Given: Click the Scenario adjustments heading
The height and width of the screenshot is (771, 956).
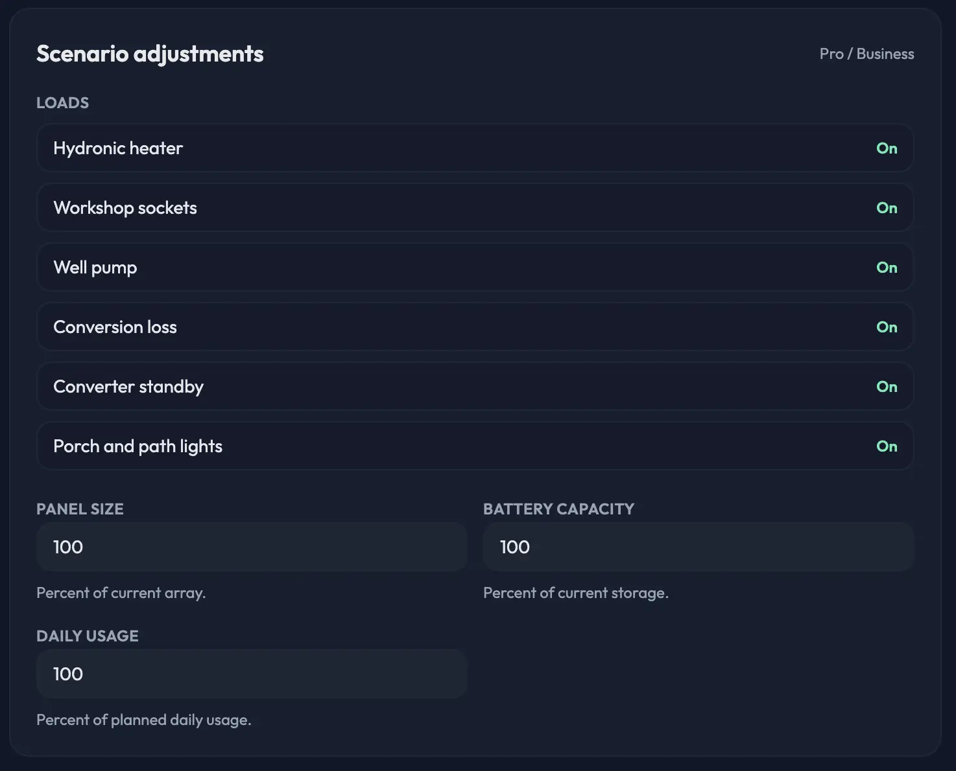Looking at the screenshot, I should (150, 54).
